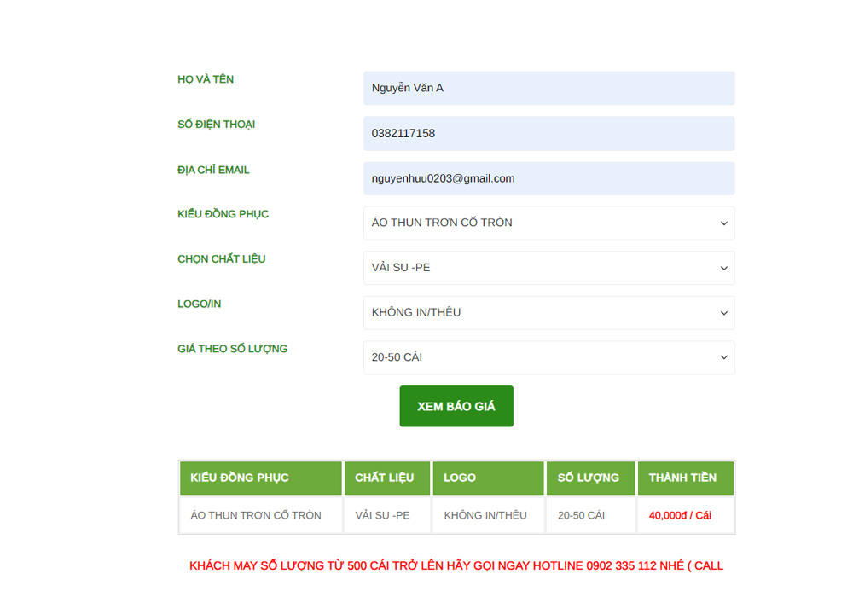Open the Logo/In selection dropdown
The height and width of the screenshot is (597, 853).
point(548,312)
